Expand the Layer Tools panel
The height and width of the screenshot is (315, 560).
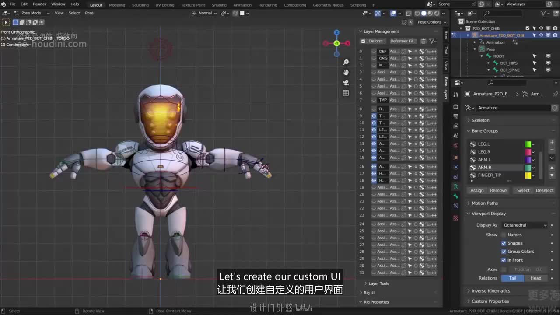point(378,283)
